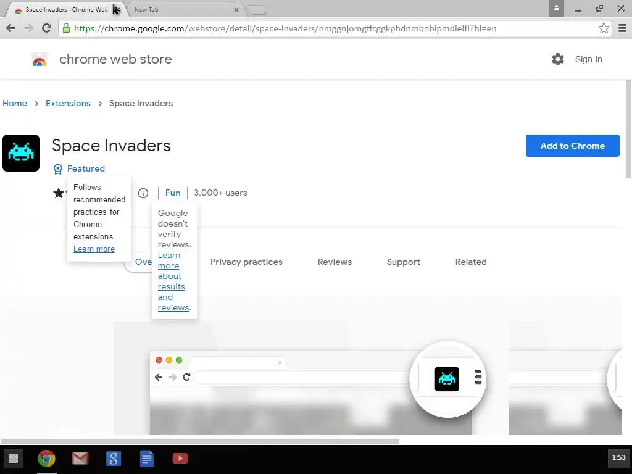
Task: Open the Reviews tab
Action: point(335,262)
